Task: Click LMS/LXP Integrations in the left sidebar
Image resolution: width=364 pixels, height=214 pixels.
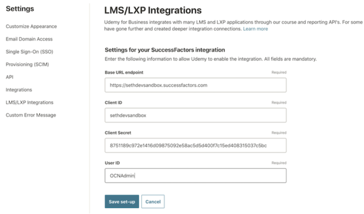Action: click(30, 102)
